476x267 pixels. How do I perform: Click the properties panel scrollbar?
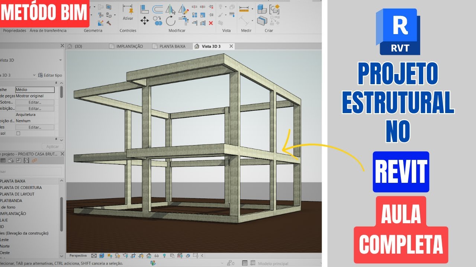pos(61,92)
